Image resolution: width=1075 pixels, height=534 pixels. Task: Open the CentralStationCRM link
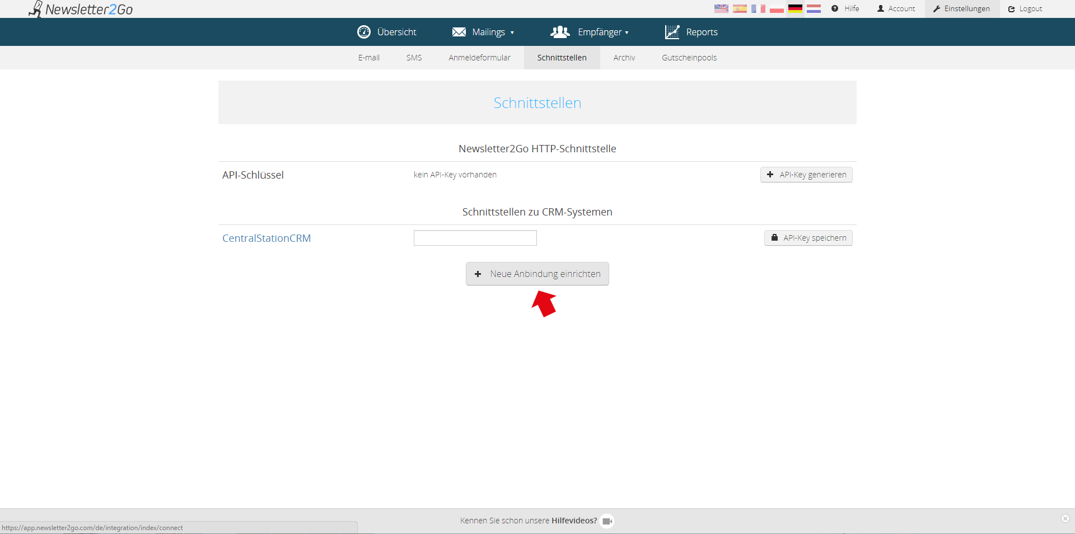click(x=267, y=238)
